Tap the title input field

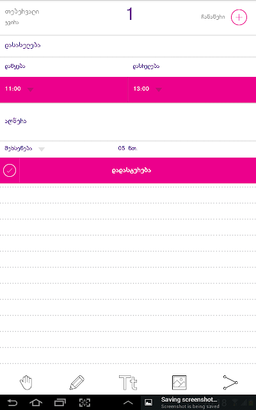128,45
